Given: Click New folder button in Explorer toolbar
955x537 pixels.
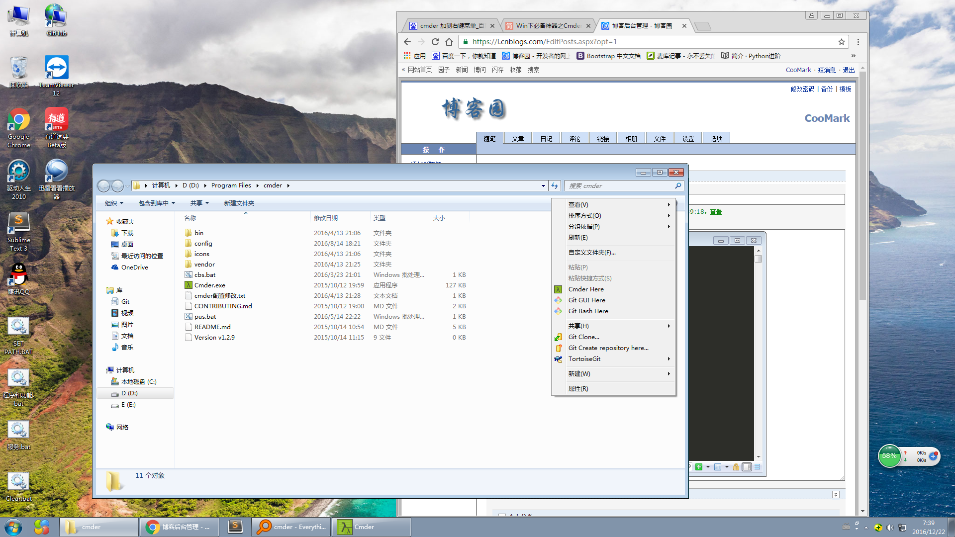Looking at the screenshot, I should pos(239,203).
